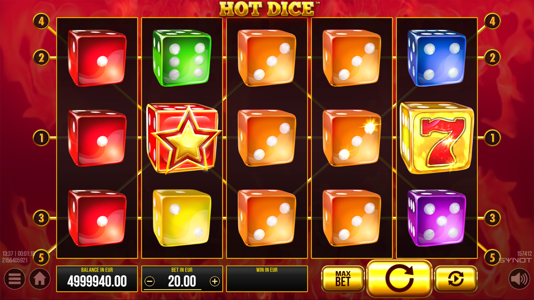Image resolution: width=534 pixels, height=300 pixels.
Task: Click the green six dice
Action: click(x=182, y=58)
